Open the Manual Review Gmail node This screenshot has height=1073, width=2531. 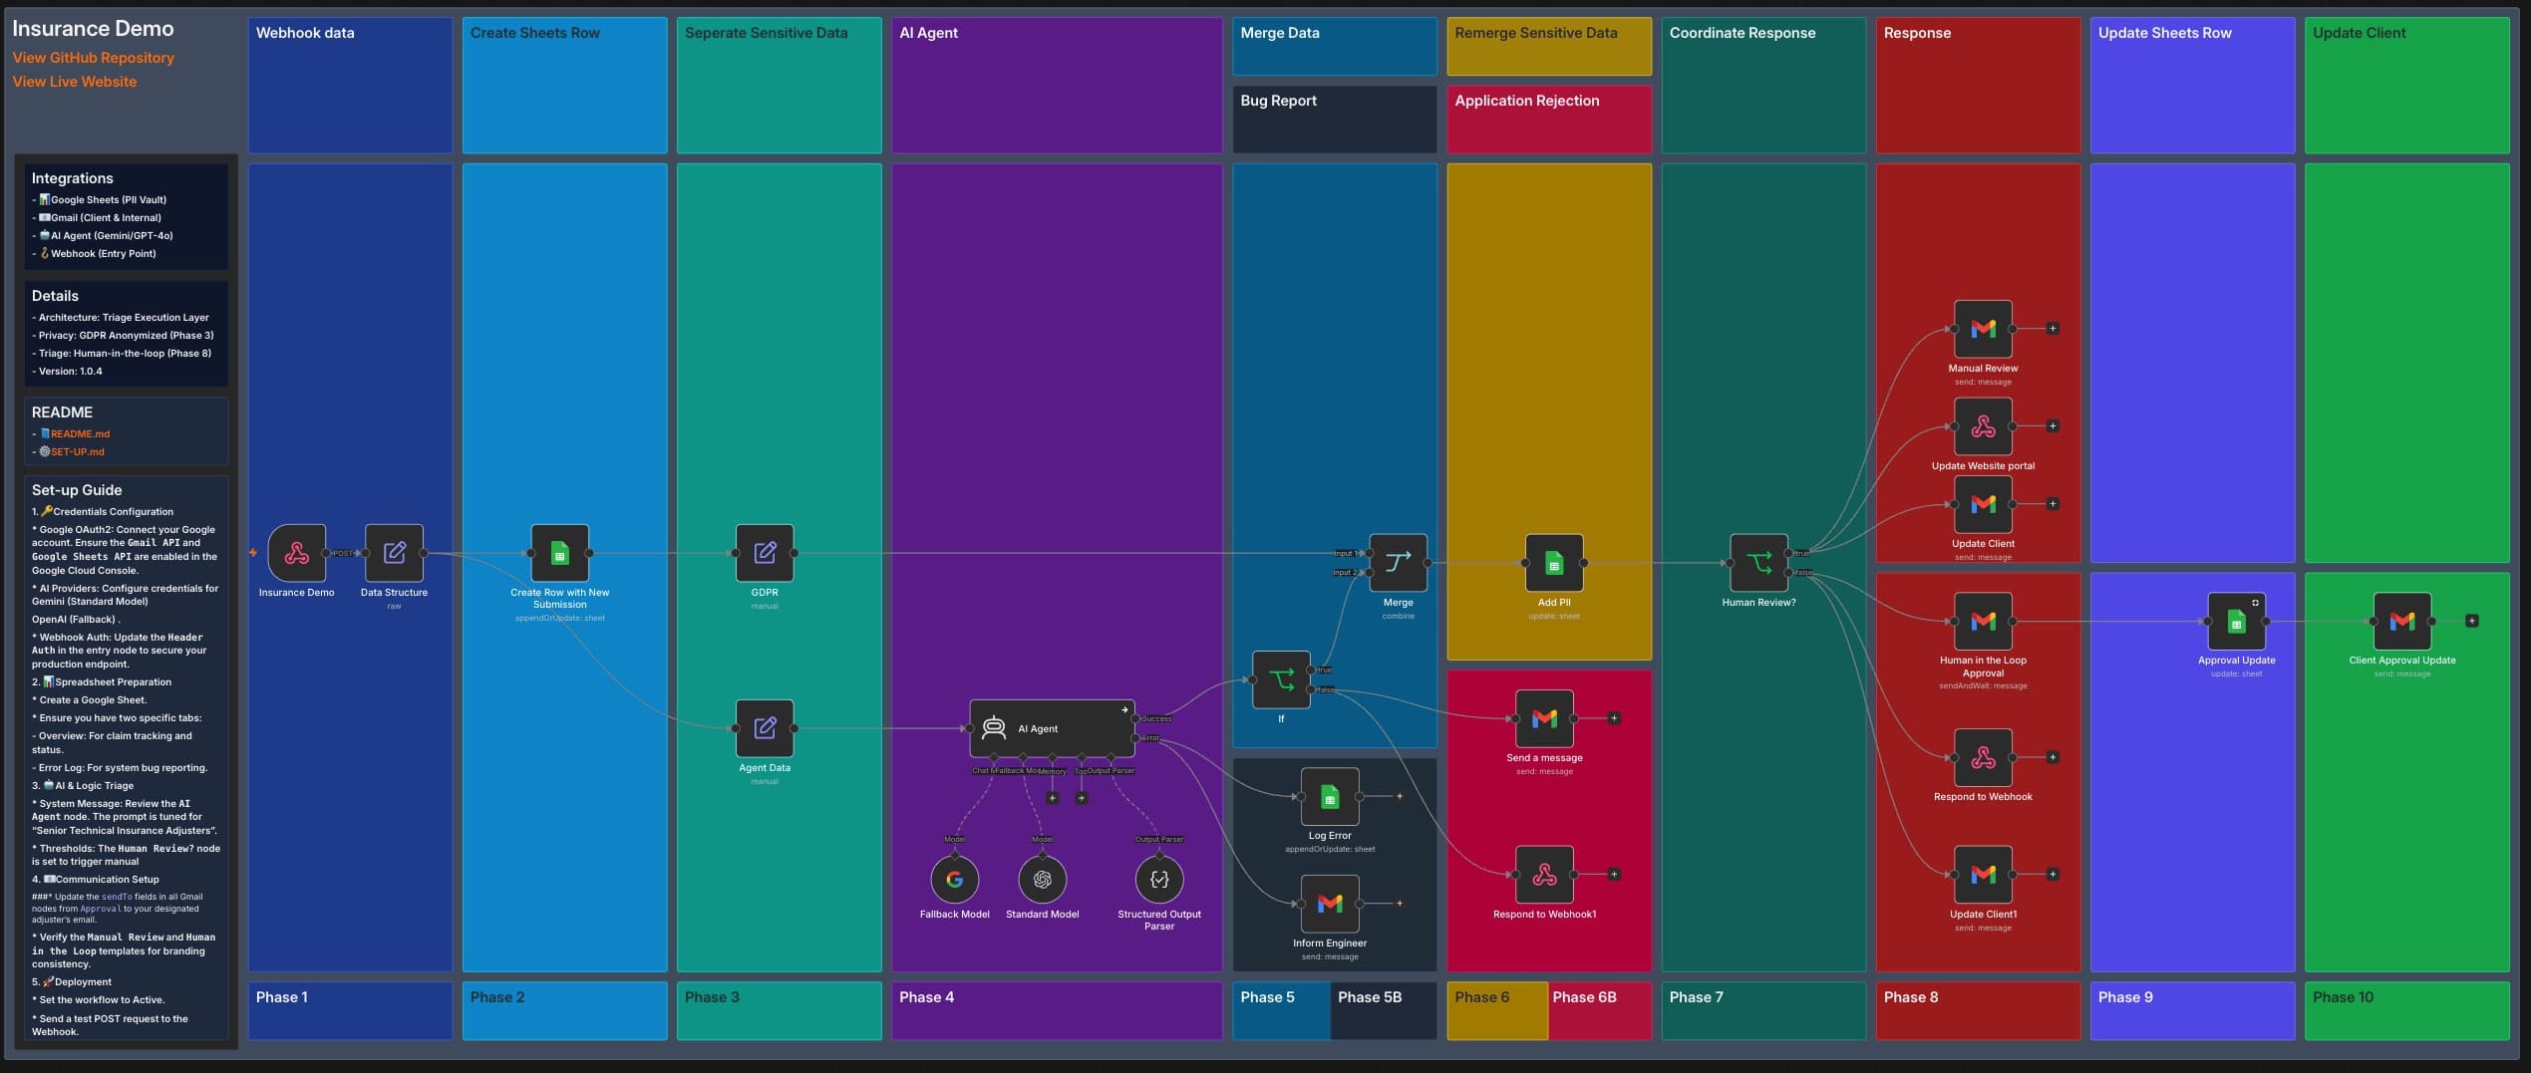[1983, 329]
